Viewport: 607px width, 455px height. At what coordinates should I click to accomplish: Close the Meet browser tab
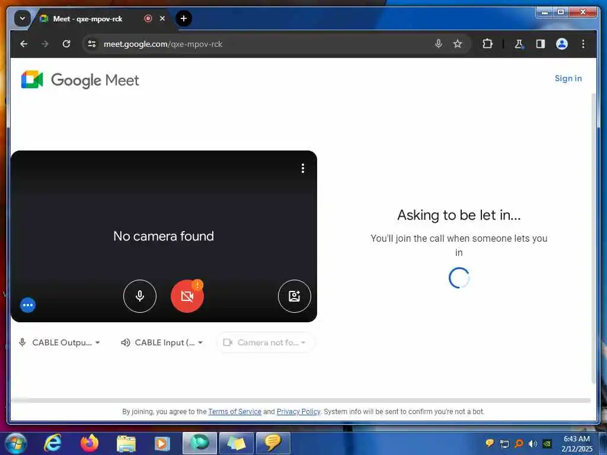(162, 18)
